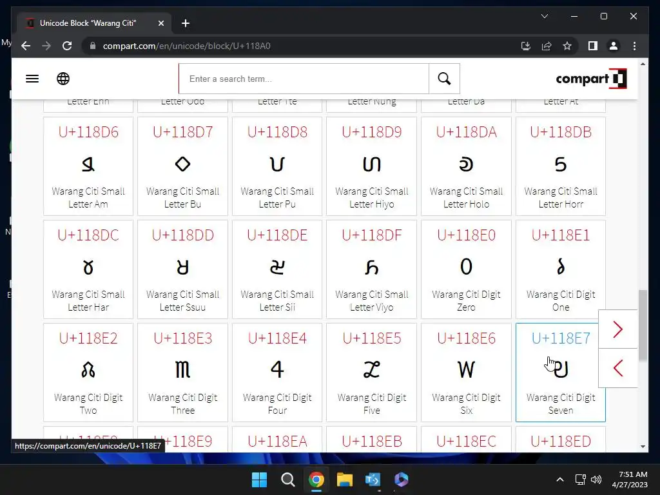Focus the search term field
The image size is (660, 495).
(x=304, y=79)
